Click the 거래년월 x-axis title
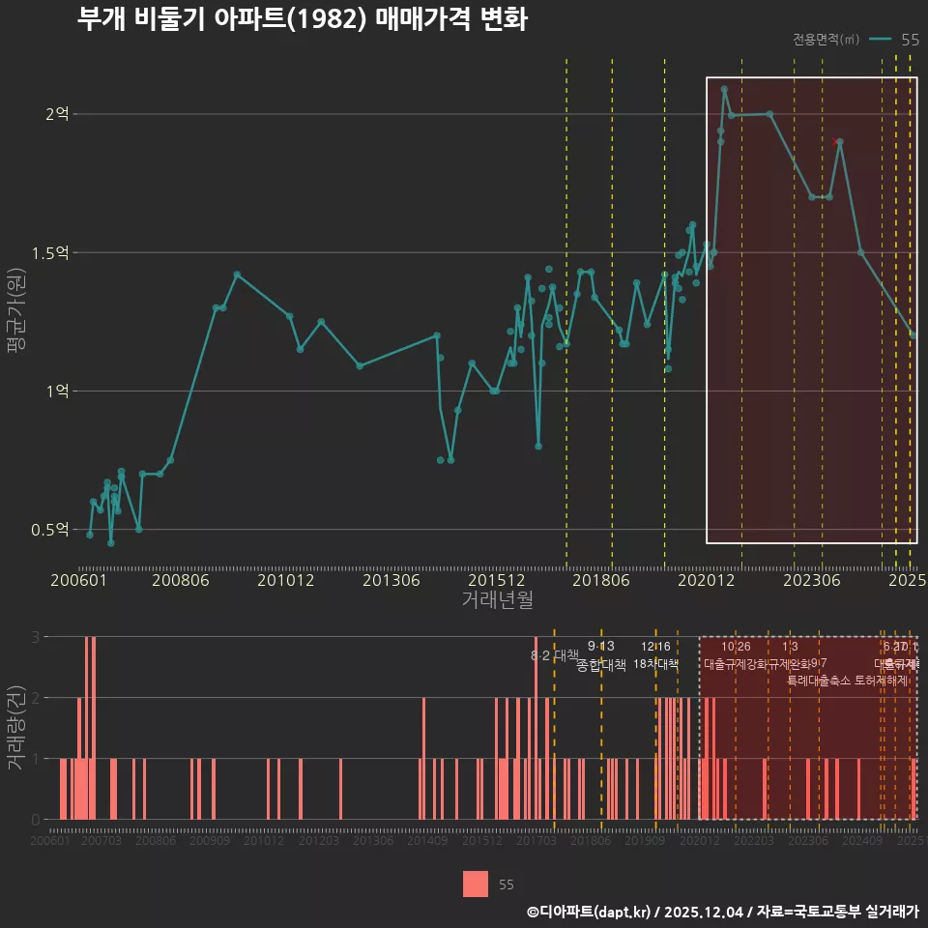Viewport: 928px width, 928px height. point(497,600)
